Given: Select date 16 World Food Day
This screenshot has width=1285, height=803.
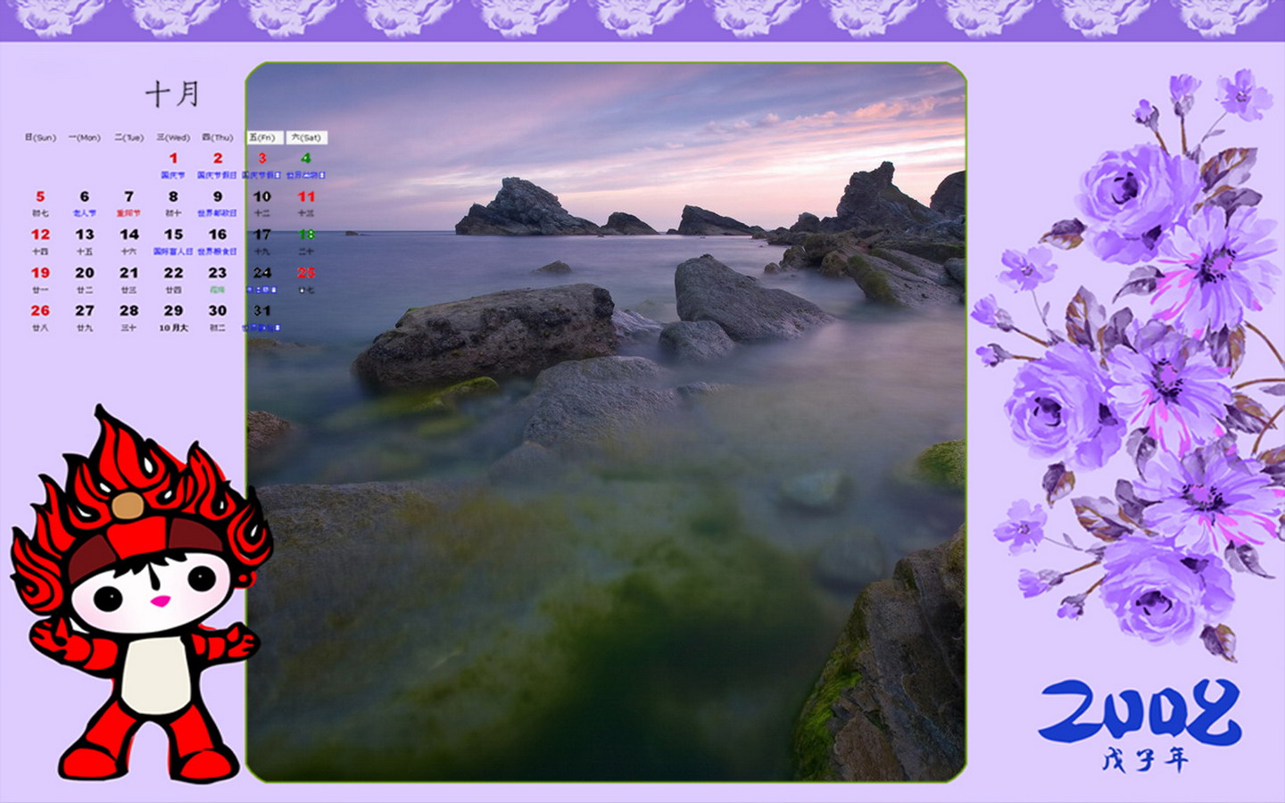Looking at the screenshot, I should tap(218, 235).
